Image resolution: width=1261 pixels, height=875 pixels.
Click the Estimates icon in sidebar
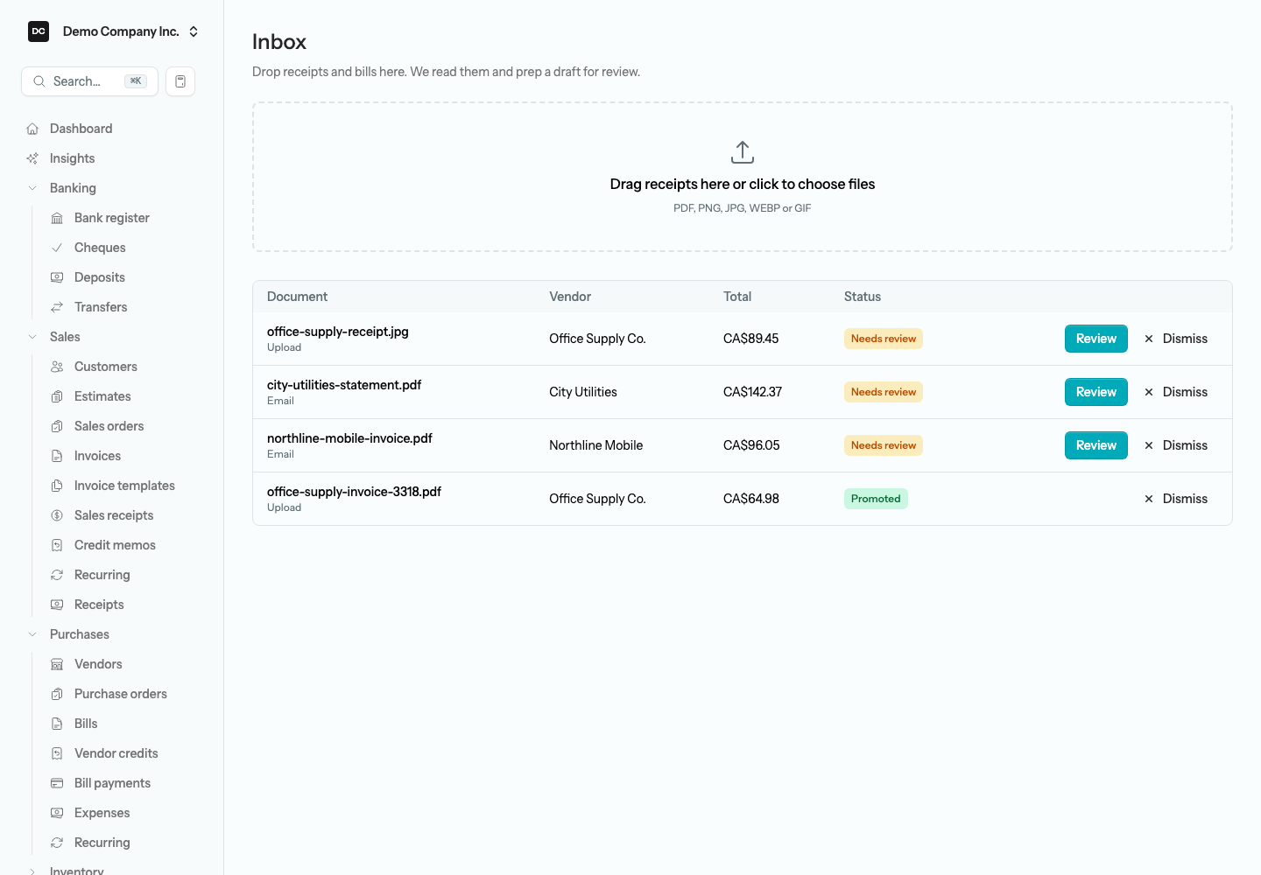57,396
